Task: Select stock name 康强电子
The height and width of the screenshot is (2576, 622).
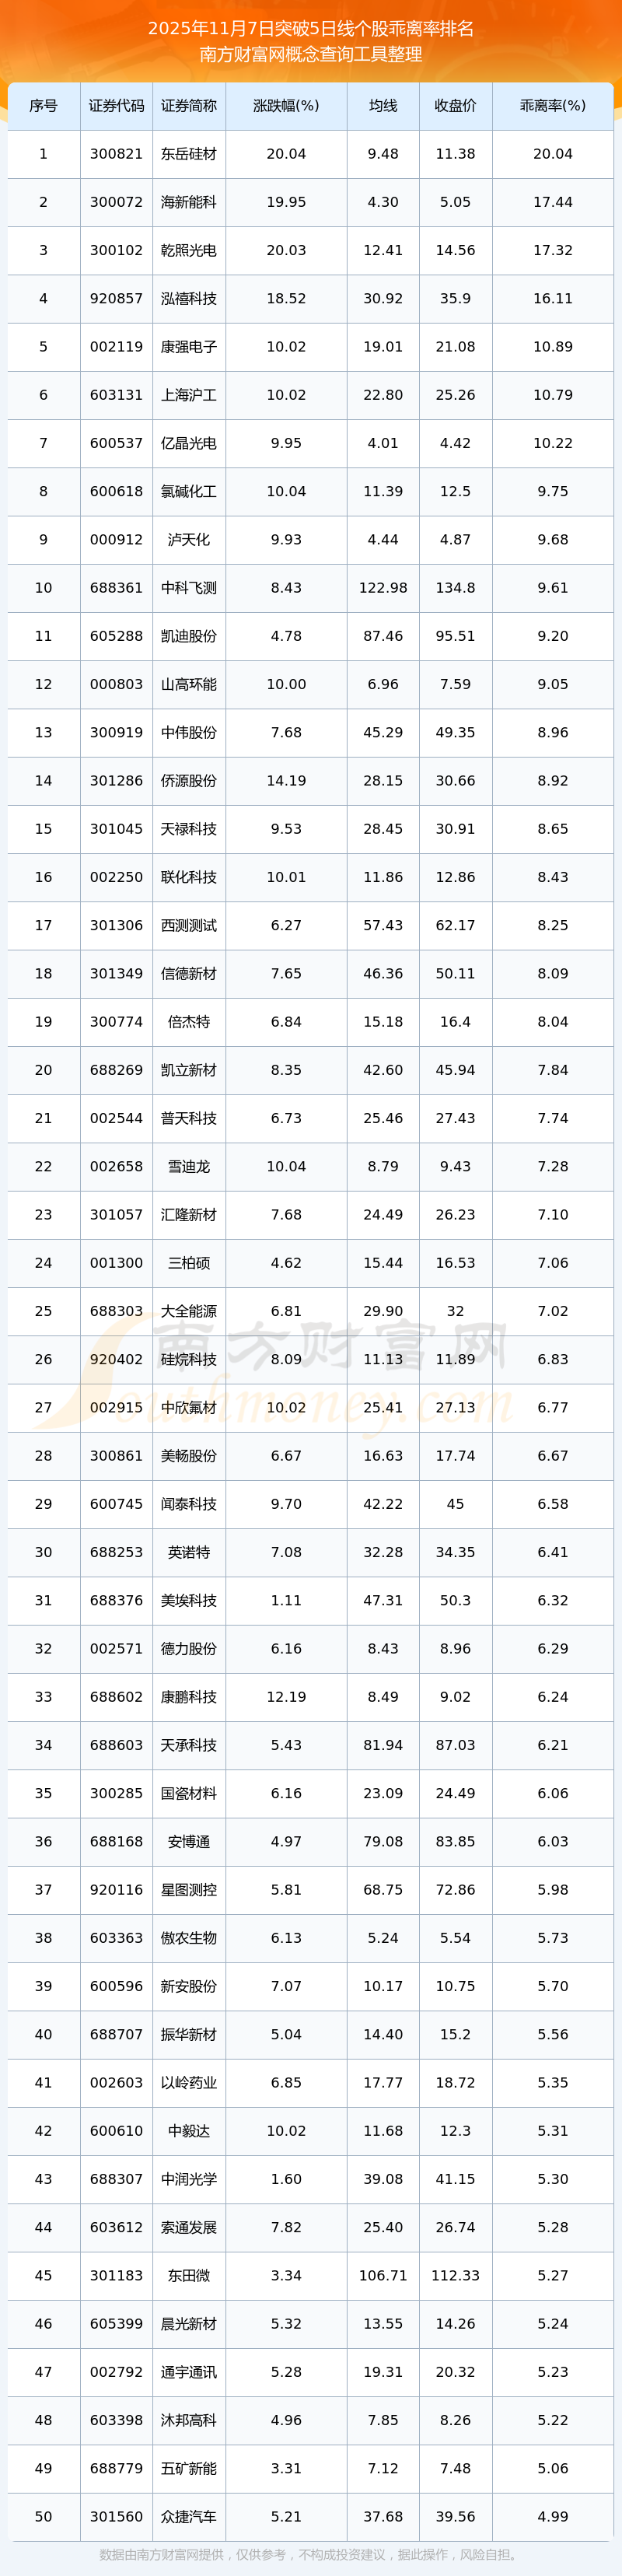Action: (x=189, y=347)
